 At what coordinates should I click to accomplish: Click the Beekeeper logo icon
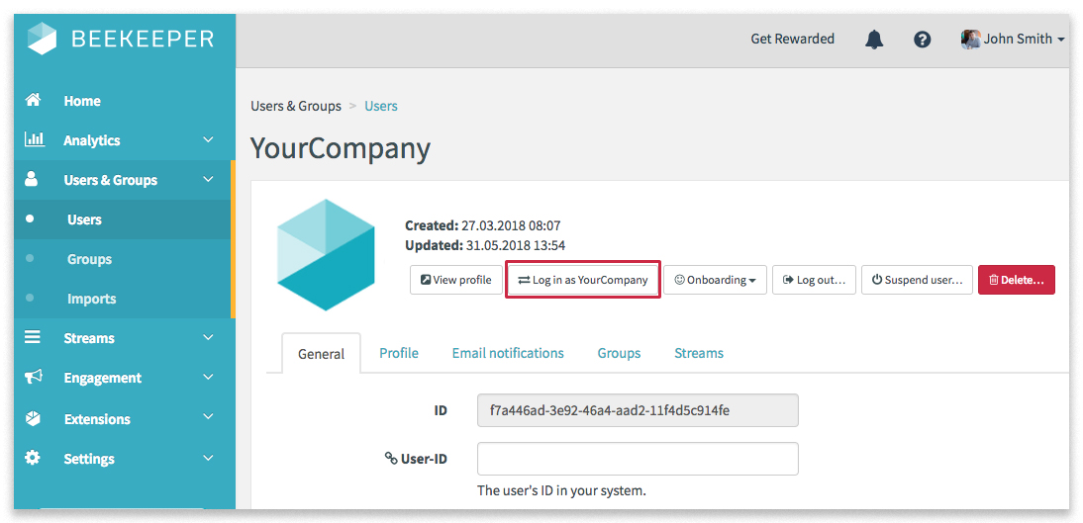pos(43,39)
